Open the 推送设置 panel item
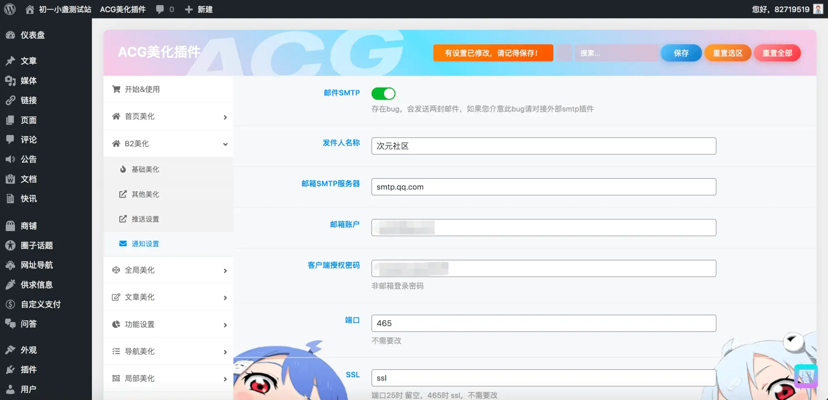This screenshot has width=828, height=400. click(145, 219)
